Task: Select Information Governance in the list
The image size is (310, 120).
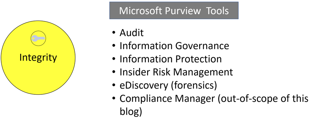Action: tap(174, 46)
